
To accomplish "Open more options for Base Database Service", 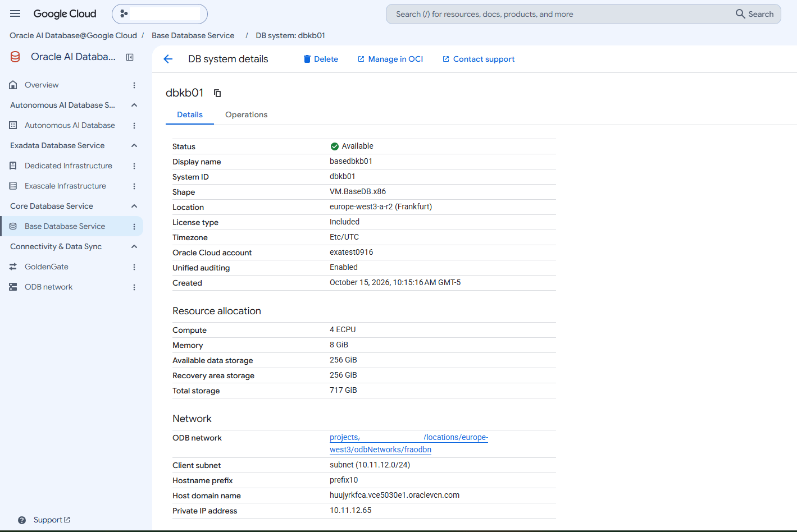I will tap(134, 227).
